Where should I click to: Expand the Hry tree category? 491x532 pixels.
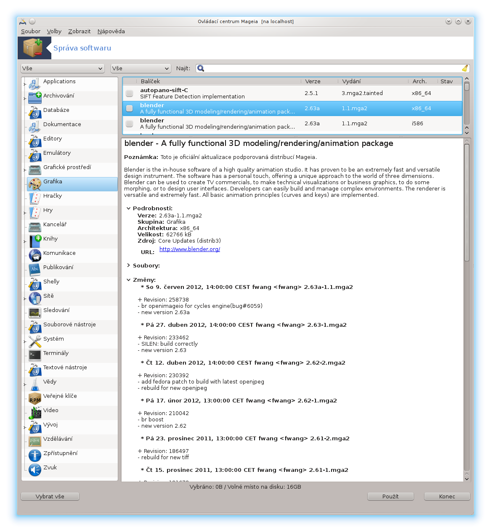25,213
